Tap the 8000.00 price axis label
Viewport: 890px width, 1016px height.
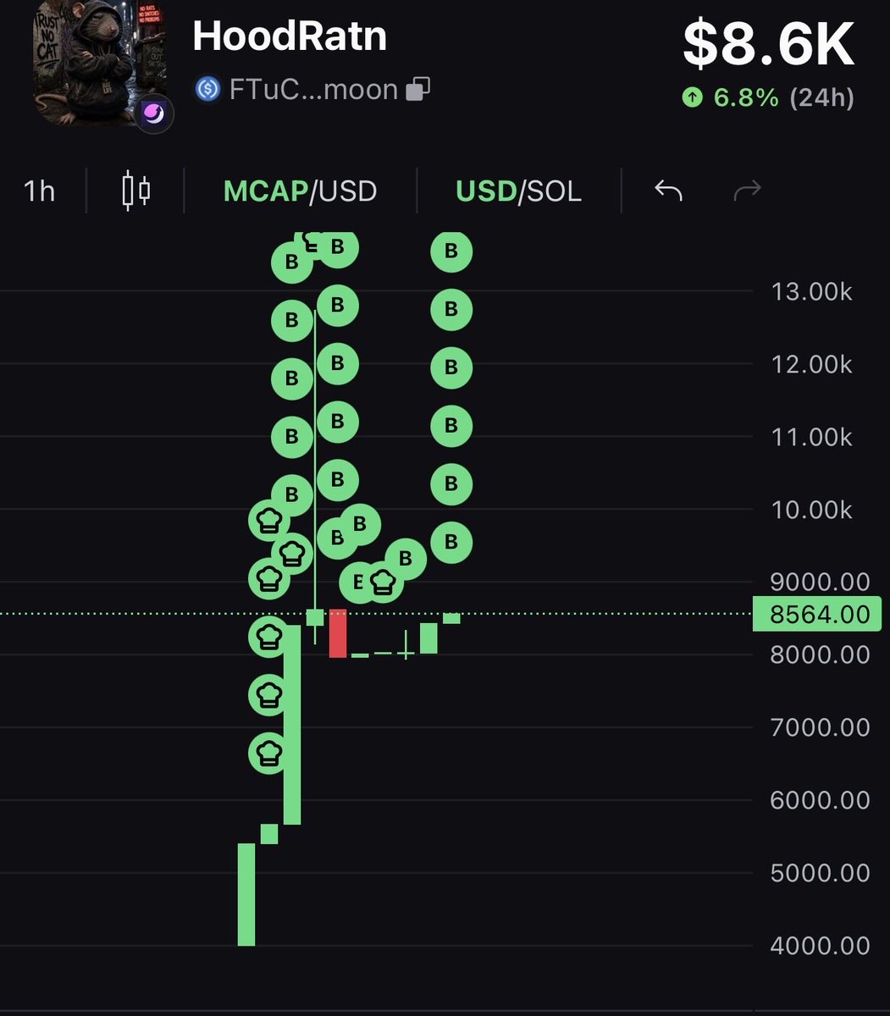pos(820,654)
